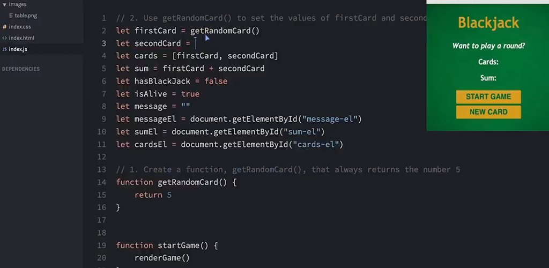Screen dimensions: 549x268
Task: Click line number 14 in gutter
Action: pos(102,182)
